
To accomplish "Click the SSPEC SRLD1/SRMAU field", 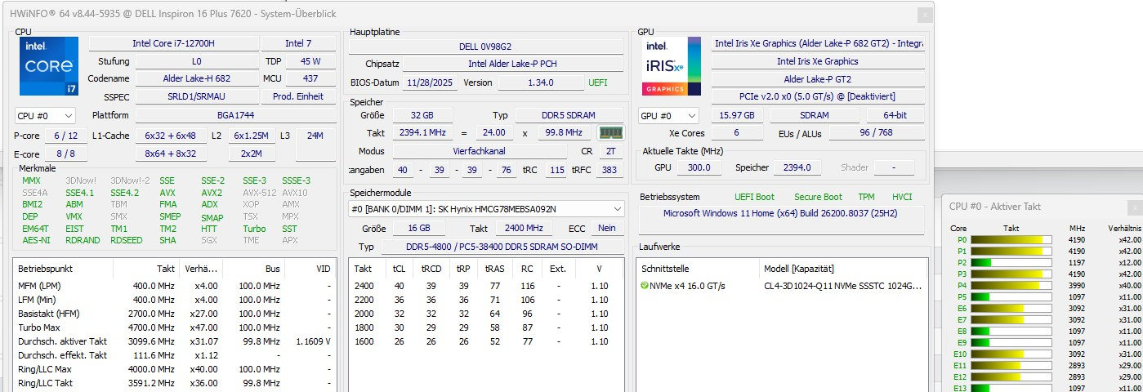I will point(196,96).
